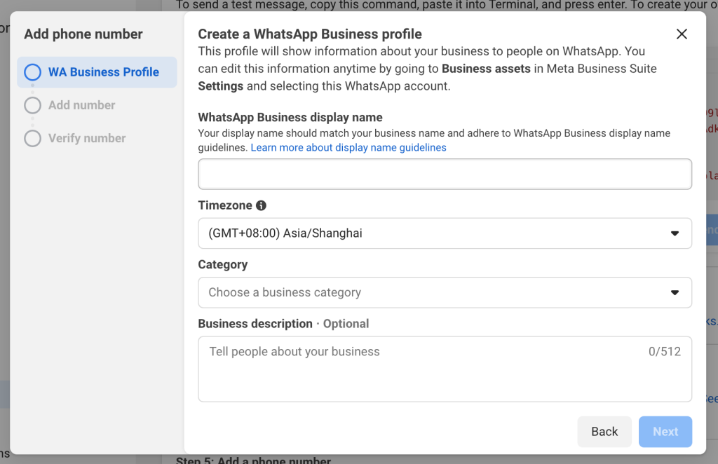Image resolution: width=718 pixels, height=464 pixels.
Task: Click the Add phone number heading
Action: pos(83,34)
